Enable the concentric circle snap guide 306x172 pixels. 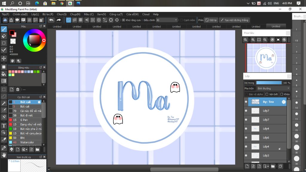point(99,20)
